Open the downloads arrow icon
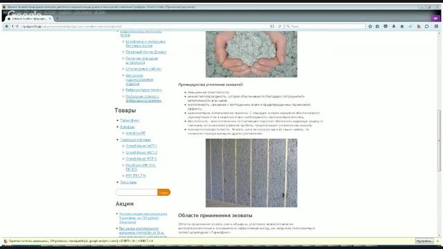Viewport: 443px width, 249px height. [x=394, y=26]
